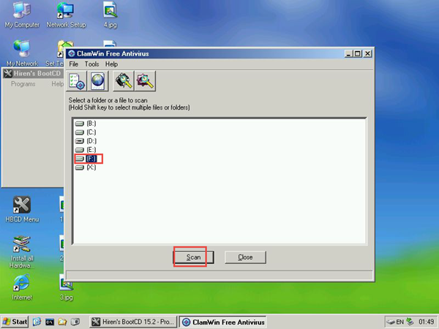Click the Scan button

(193, 257)
